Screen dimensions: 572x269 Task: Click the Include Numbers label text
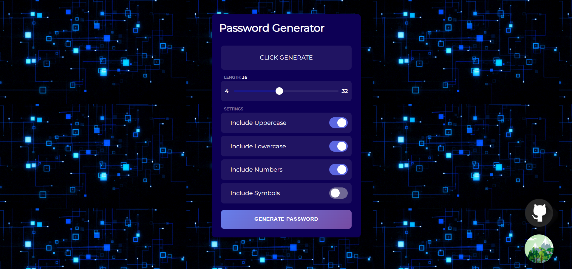pos(256,170)
